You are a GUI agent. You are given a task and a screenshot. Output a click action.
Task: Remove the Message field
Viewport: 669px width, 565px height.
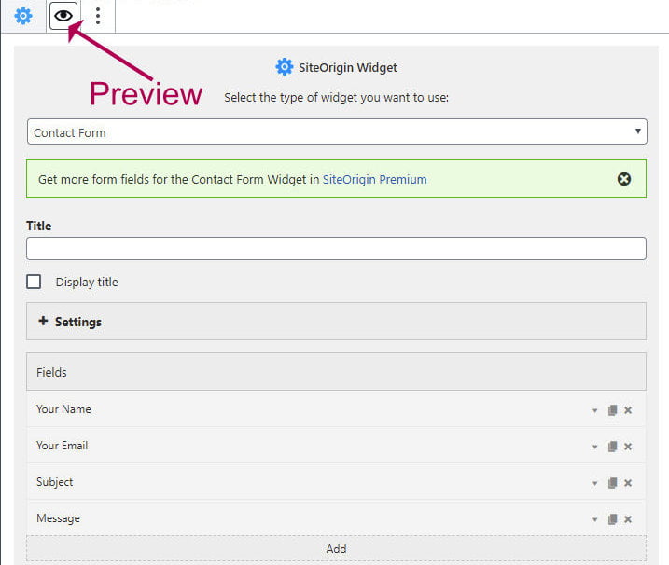pos(628,519)
